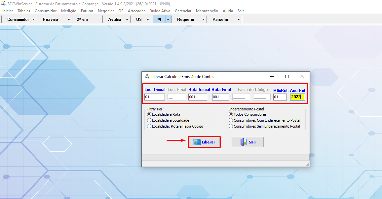Open the Faturar menu
The height and width of the screenshot is (199, 382).
(87, 11)
